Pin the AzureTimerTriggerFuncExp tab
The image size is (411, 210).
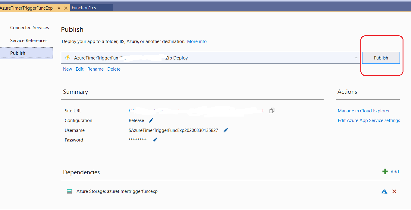click(59, 8)
